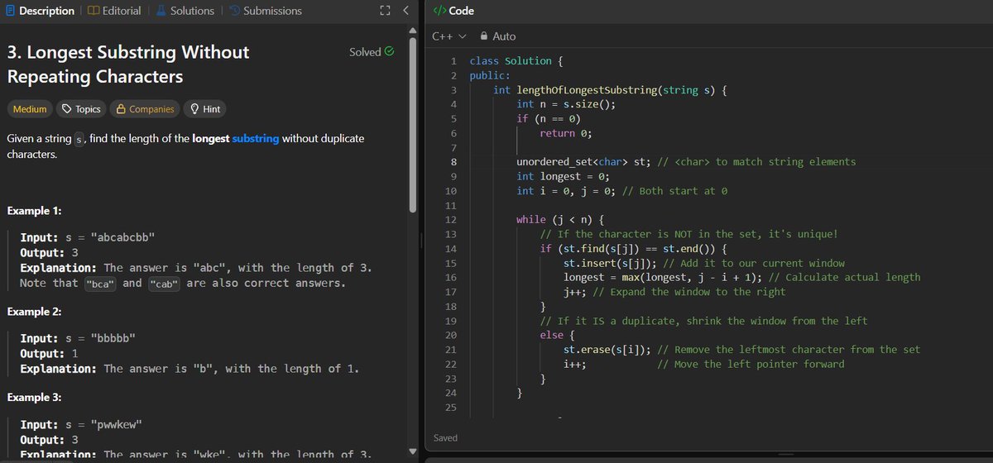Viewport: 993px width, 463px height.
Task: Click the input 's = "pwwkew"' text
Action: [103, 425]
